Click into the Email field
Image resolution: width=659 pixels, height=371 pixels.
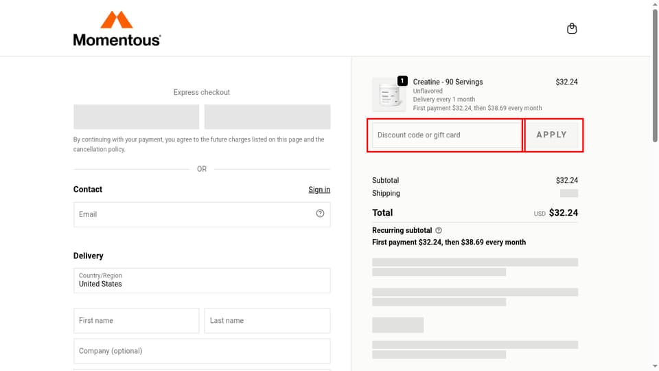(202, 214)
